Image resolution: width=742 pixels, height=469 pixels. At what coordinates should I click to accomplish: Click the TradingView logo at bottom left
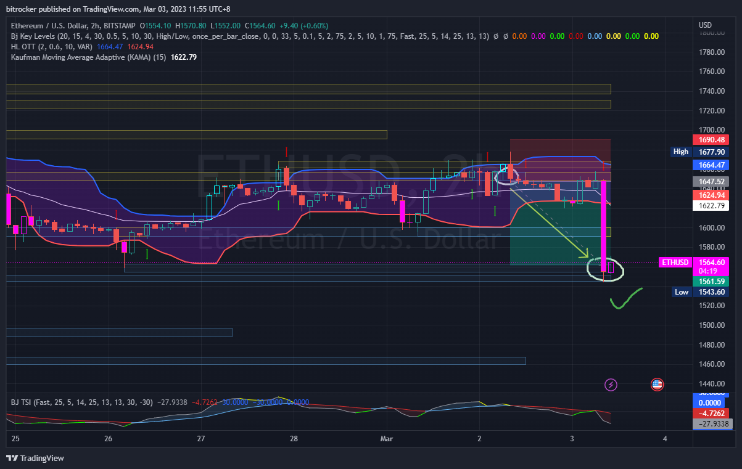(35, 458)
